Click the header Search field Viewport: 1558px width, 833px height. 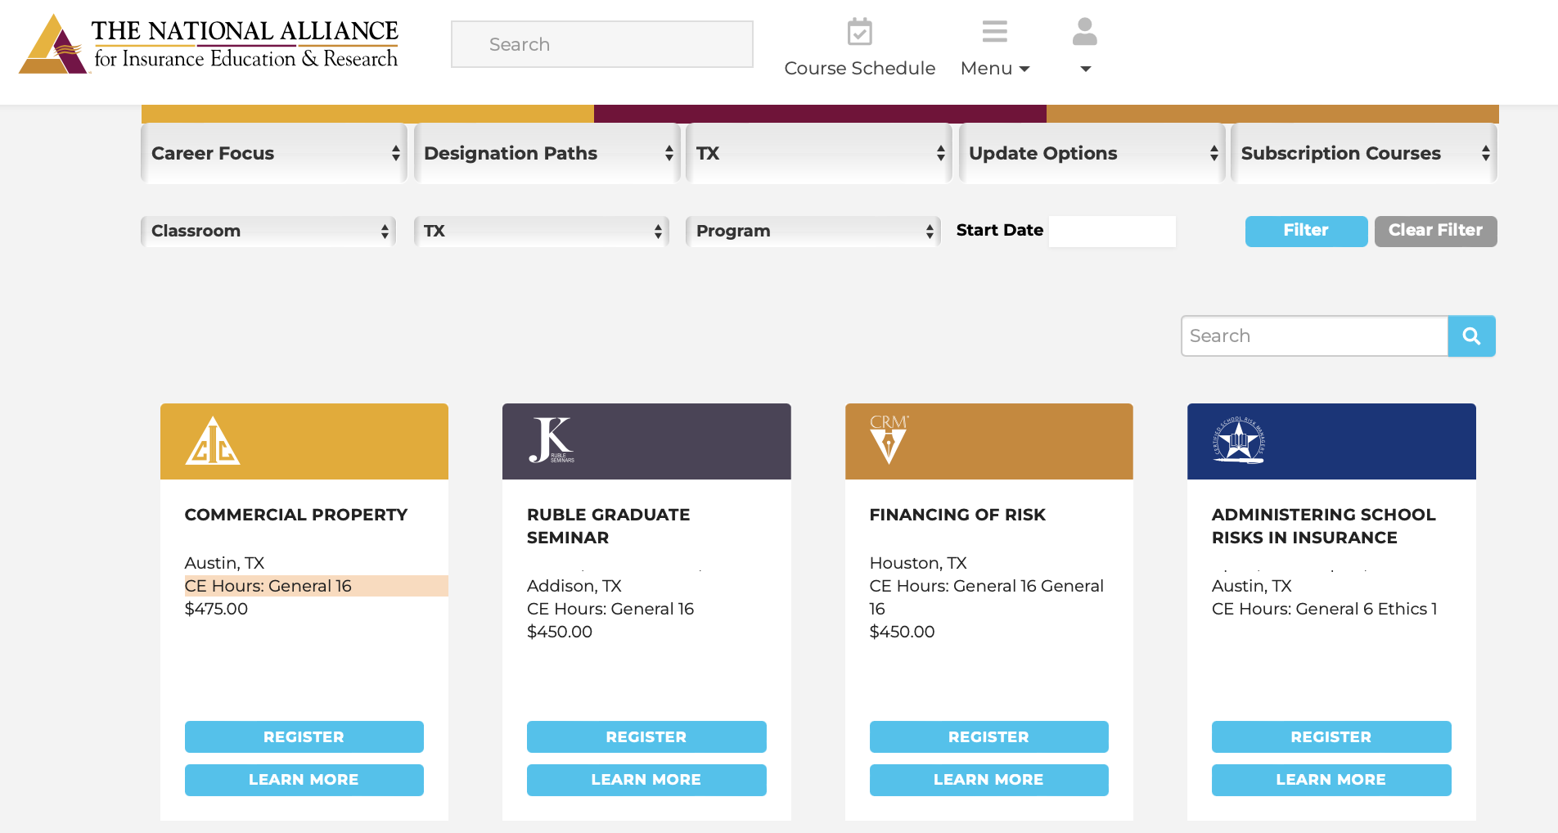point(602,44)
